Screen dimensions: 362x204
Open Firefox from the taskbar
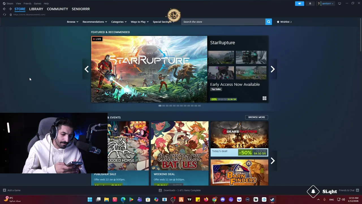click(206, 199)
